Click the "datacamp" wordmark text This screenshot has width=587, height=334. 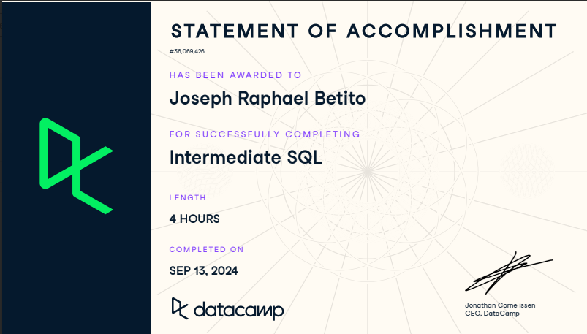[x=238, y=310]
